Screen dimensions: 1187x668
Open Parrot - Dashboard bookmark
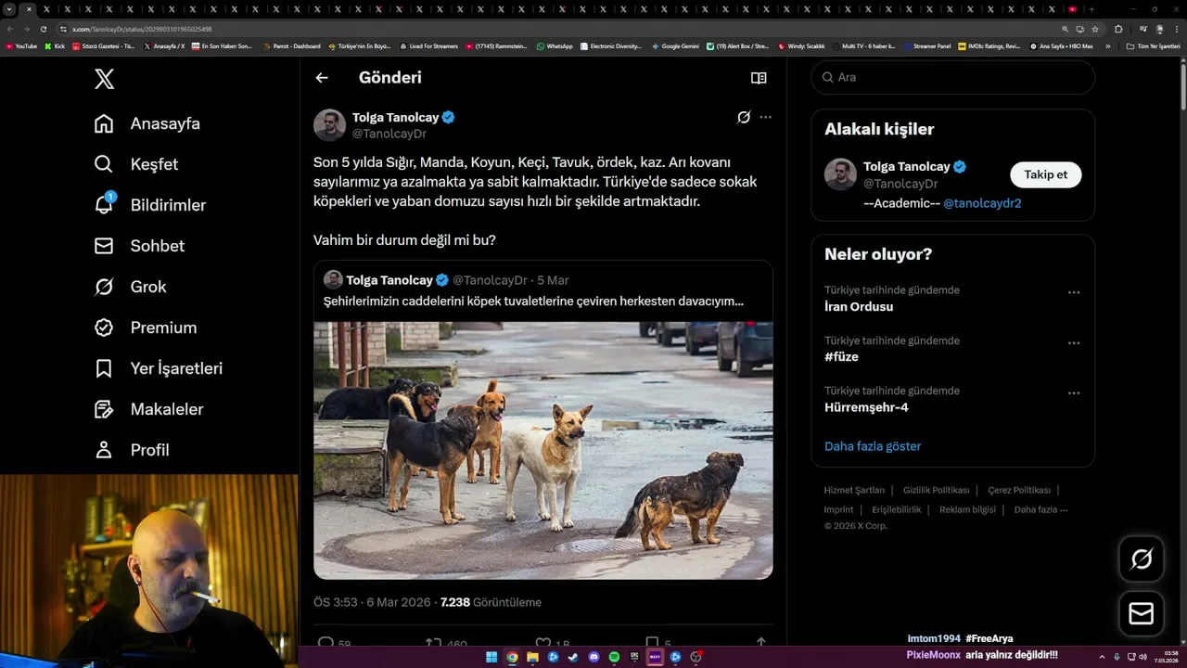(x=291, y=45)
